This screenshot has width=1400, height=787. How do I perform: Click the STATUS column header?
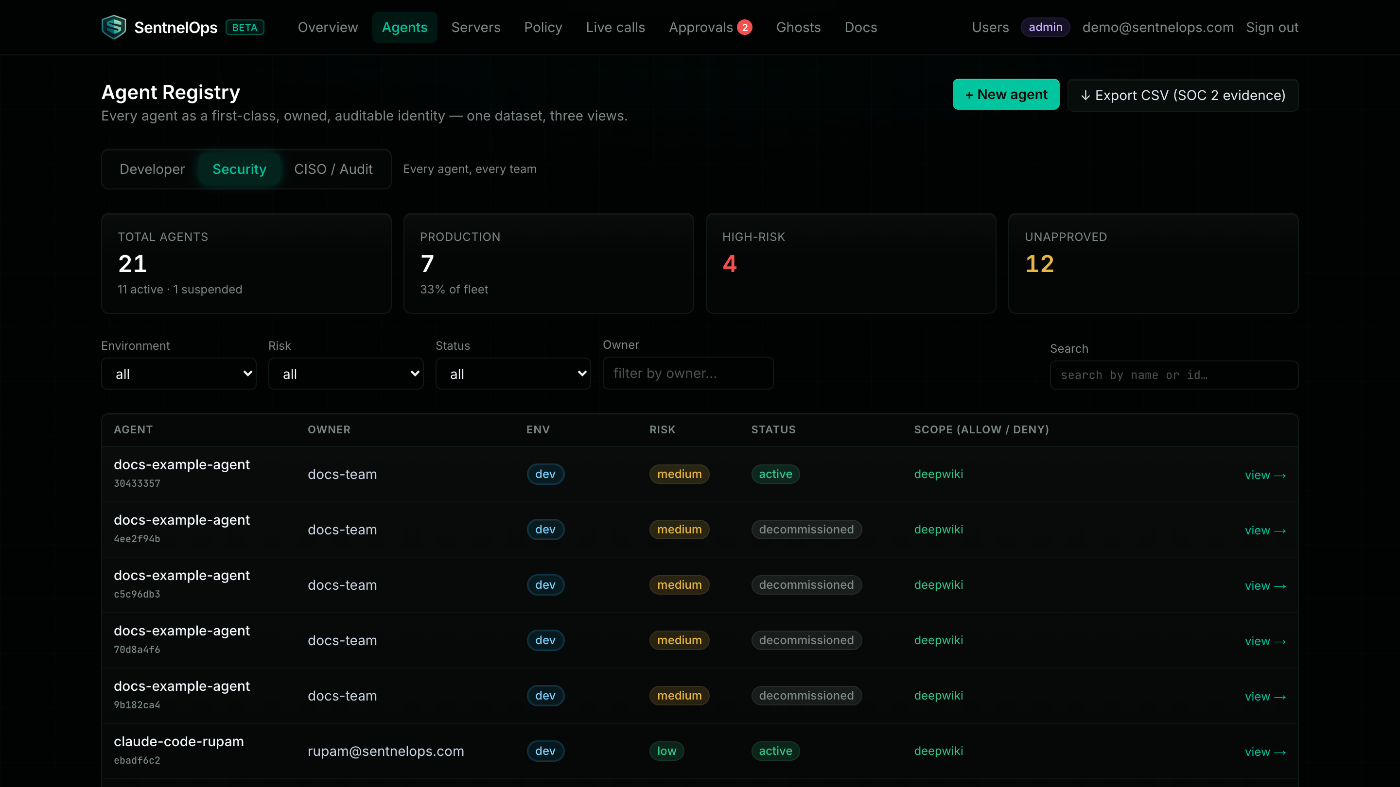coord(773,429)
